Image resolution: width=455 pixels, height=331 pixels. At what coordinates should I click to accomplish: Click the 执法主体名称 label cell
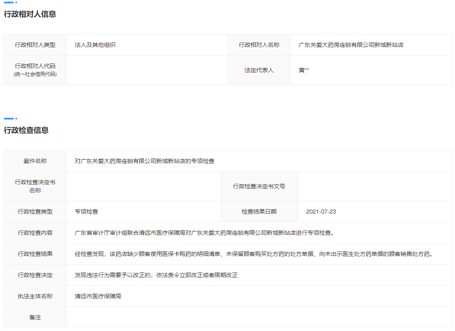35,296
